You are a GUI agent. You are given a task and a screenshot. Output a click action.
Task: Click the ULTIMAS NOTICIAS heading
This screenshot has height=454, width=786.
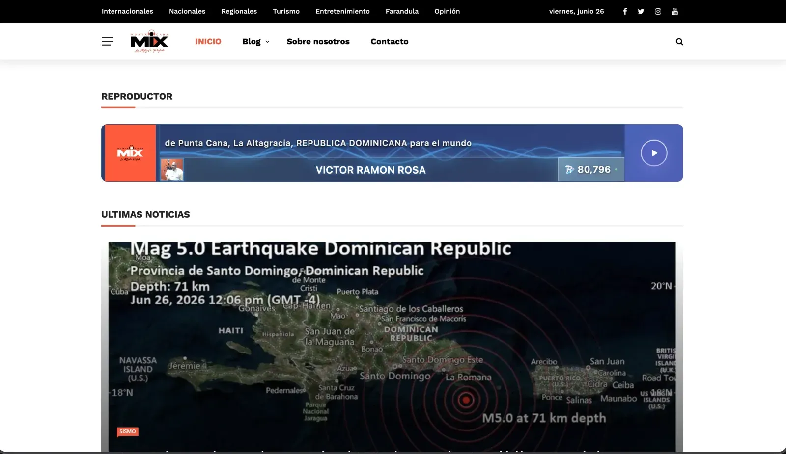point(145,214)
